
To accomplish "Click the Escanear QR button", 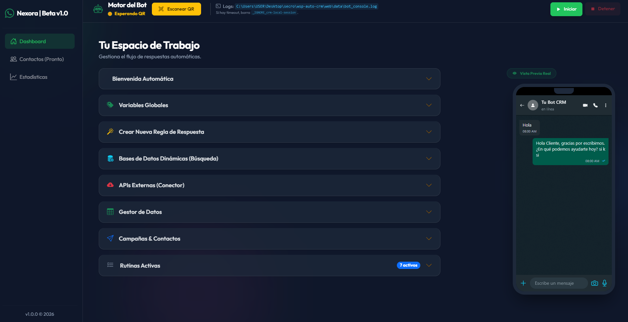I will pyautogui.click(x=176, y=9).
